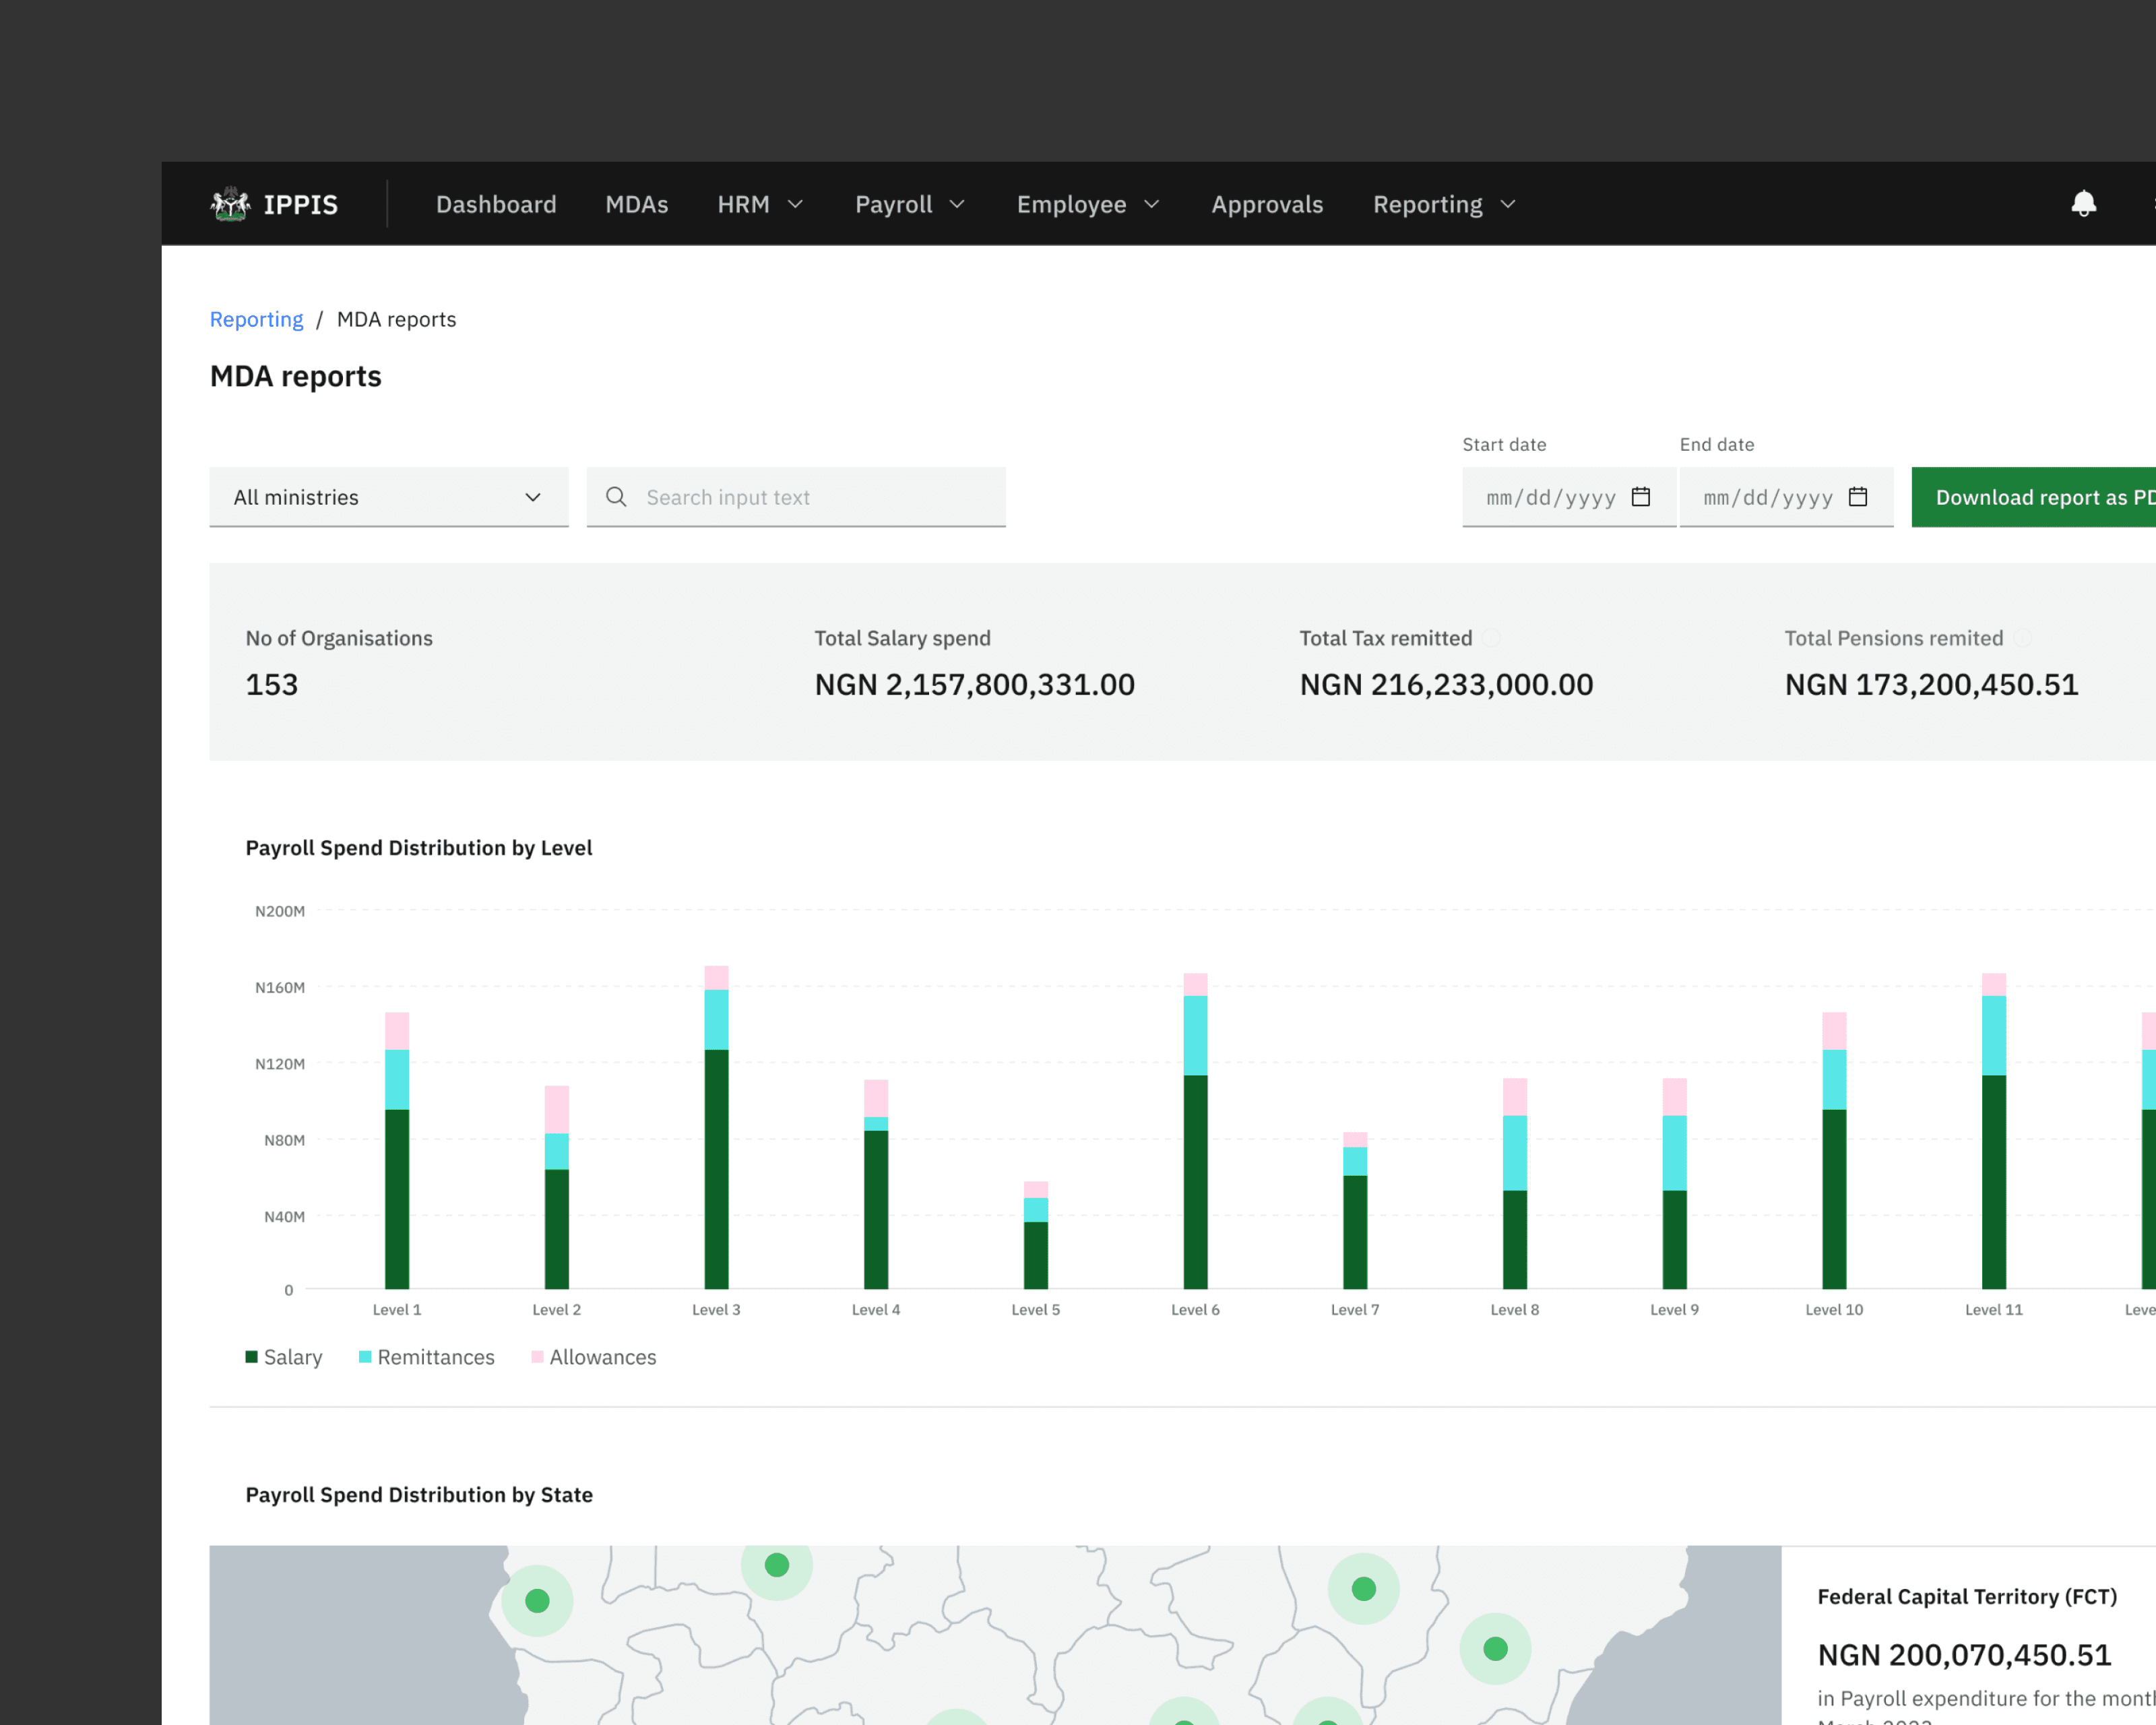Click Download report as PDF button
The width and height of the screenshot is (2156, 1725).
pyautogui.click(x=2034, y=497)
